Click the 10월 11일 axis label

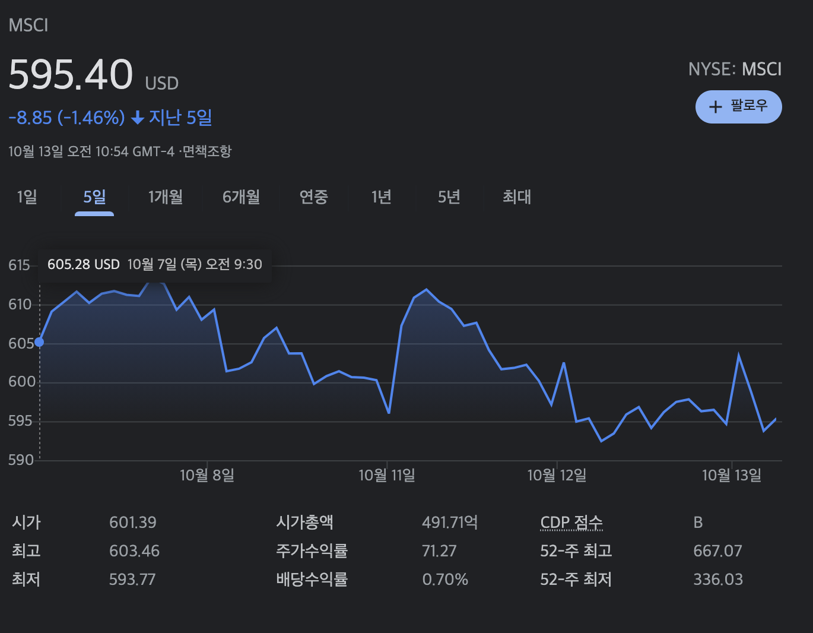[x=387, y=475]
